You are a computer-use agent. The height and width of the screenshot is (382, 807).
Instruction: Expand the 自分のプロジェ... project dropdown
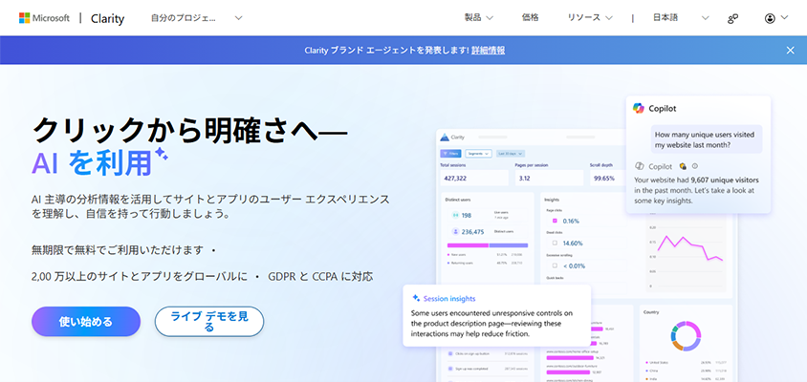coord(196,18)
